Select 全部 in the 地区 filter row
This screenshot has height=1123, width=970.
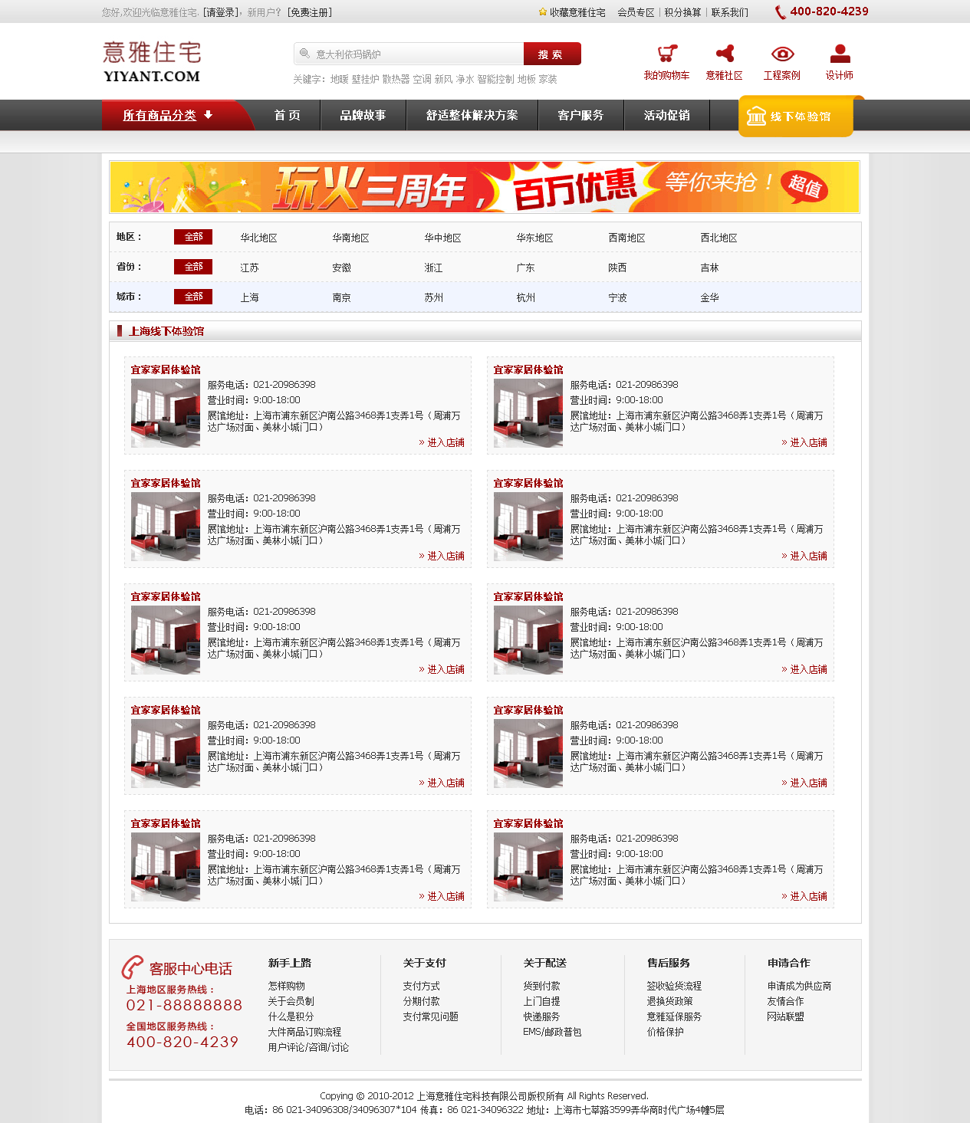point(193,237)
